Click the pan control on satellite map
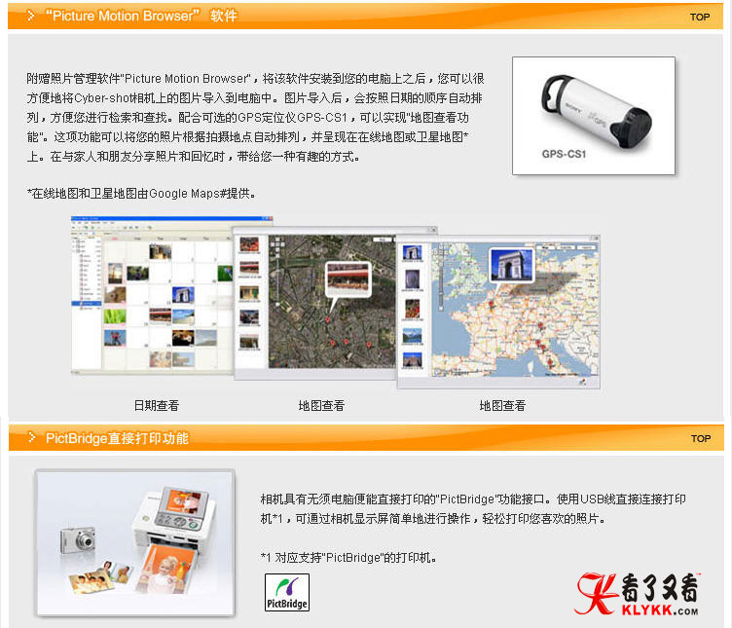Viewport: 732px width, 628px height. [x=277, y=243]
